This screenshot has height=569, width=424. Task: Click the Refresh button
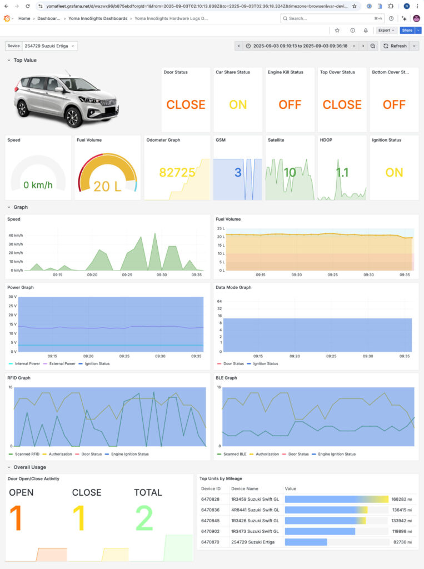[395, 46]
